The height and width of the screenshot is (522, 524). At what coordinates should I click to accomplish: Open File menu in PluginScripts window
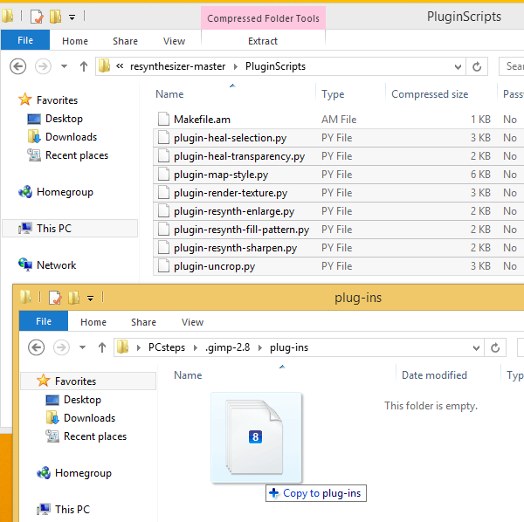[x=25, y=40]
